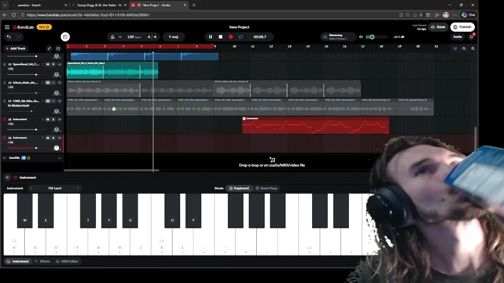Mute track 13 IDTech_Male

(48, 83)
